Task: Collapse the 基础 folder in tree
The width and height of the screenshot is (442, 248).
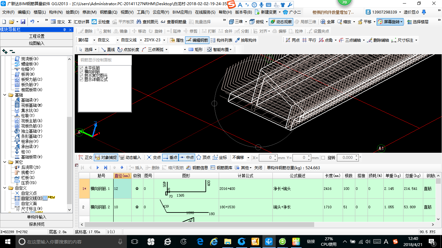Action: (x=5, y=95)
